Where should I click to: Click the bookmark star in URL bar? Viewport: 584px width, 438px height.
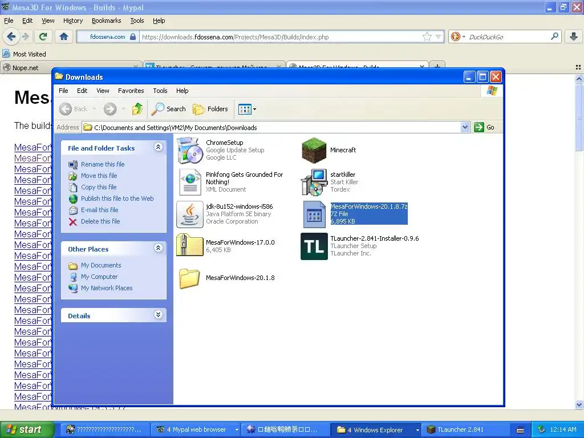tap(427, 36)
